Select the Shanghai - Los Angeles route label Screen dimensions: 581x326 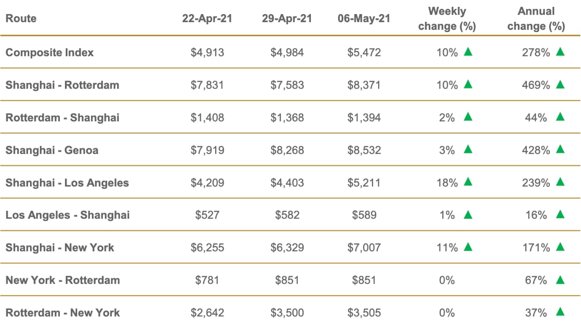point(67,183)
